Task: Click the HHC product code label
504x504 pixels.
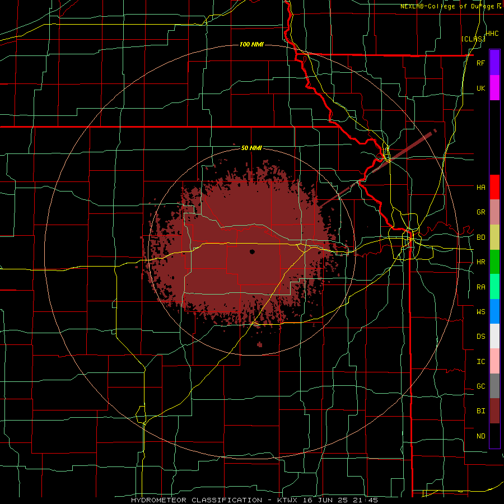Action: coord(492,34)
